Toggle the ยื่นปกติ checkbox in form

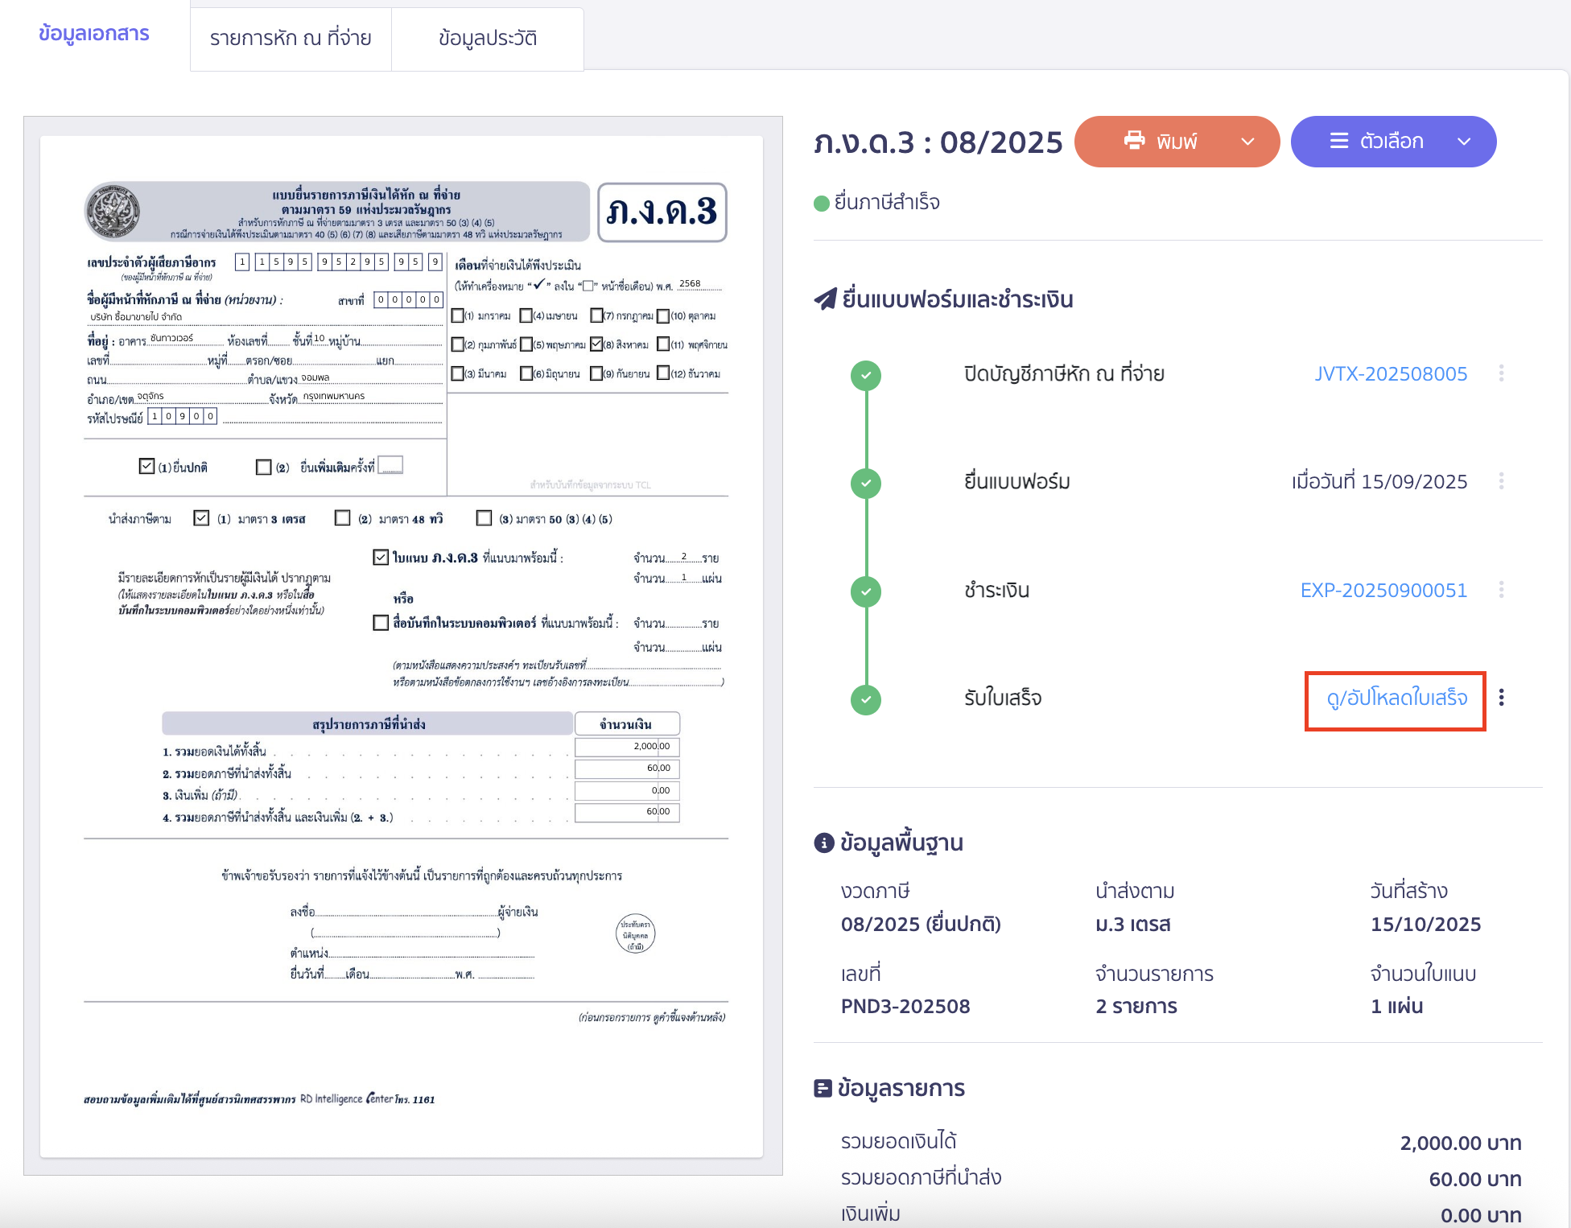[146, 466]
